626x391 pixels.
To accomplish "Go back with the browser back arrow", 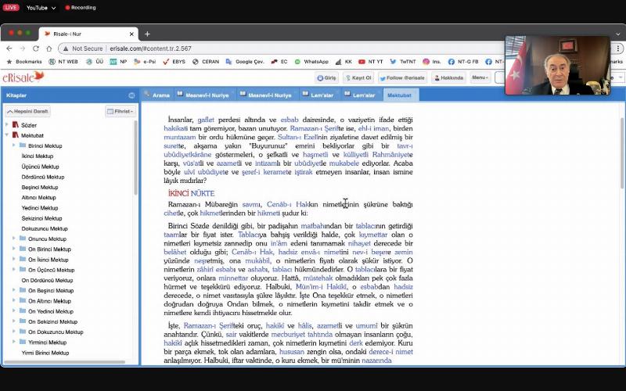I will coord(9,48).
